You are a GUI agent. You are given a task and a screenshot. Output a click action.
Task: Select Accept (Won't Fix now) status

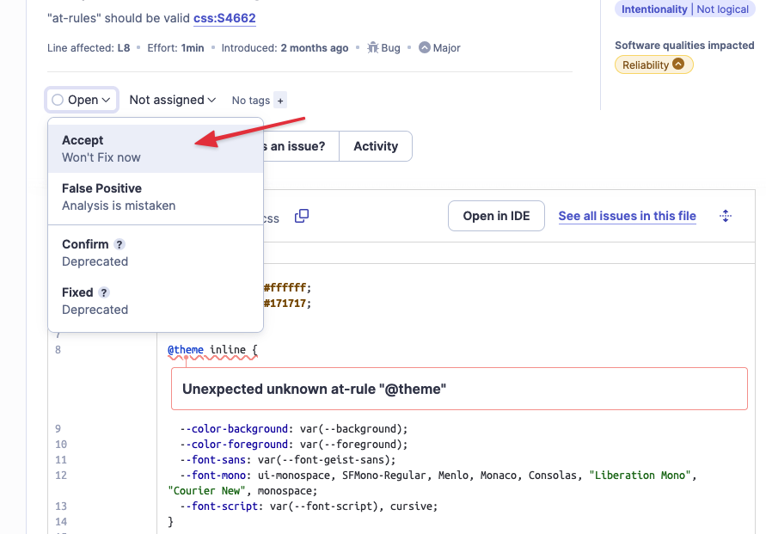(x=156, y=149)
